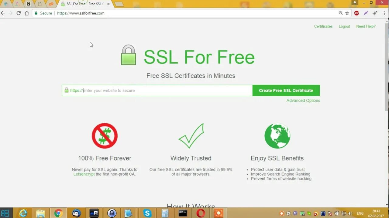Go back with the browser back arrow
The height and width of the screenshot is (218, 389).
(x=3, y=13)
